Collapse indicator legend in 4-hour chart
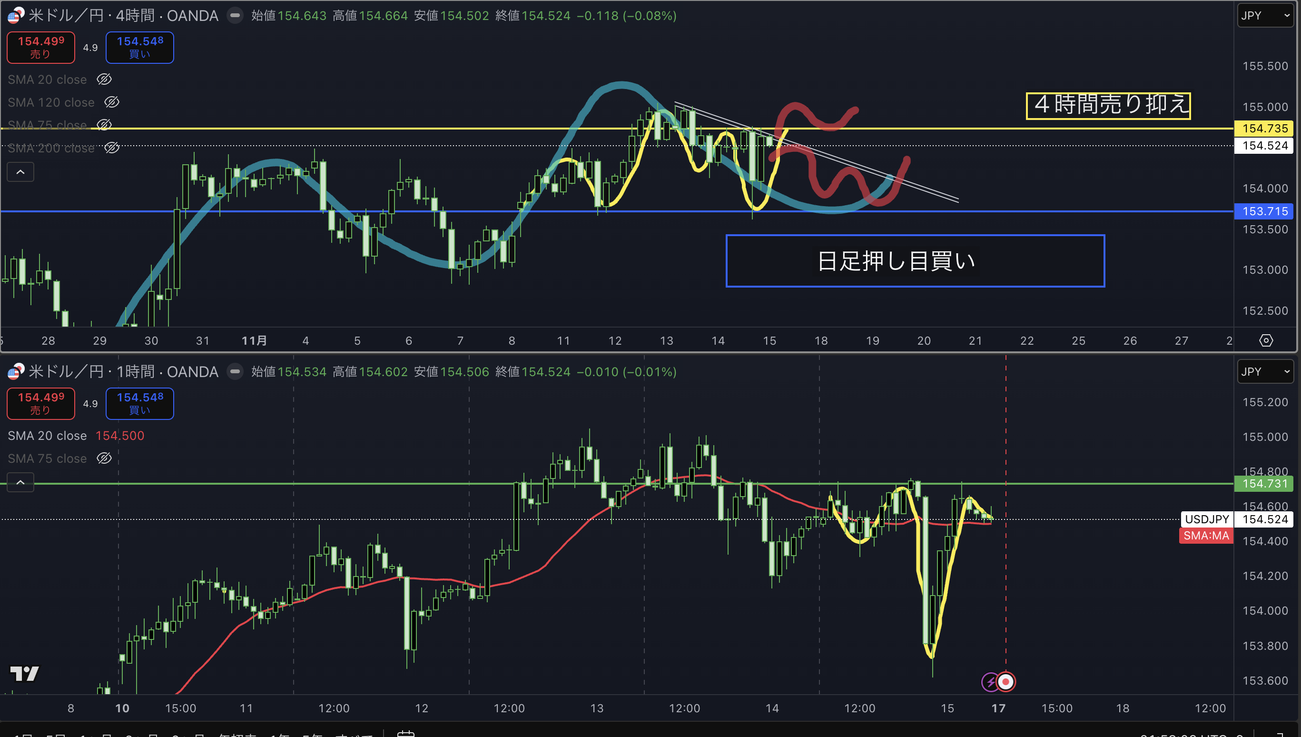Image resolution: width=1301 pixels, height=737 pixels. [x=20, y=172]
